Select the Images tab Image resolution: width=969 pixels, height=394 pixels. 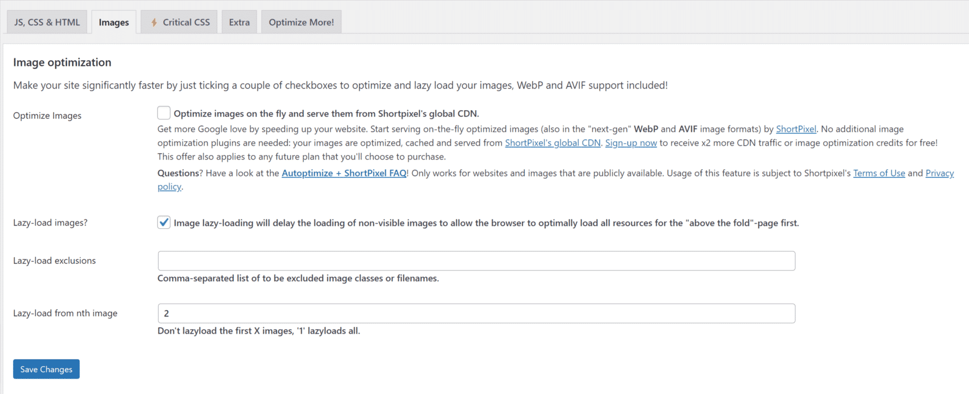[x=114, y=22]
